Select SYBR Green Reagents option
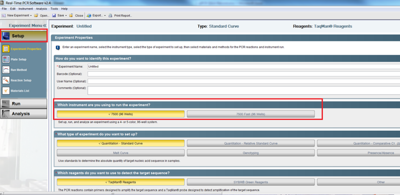 251,182
